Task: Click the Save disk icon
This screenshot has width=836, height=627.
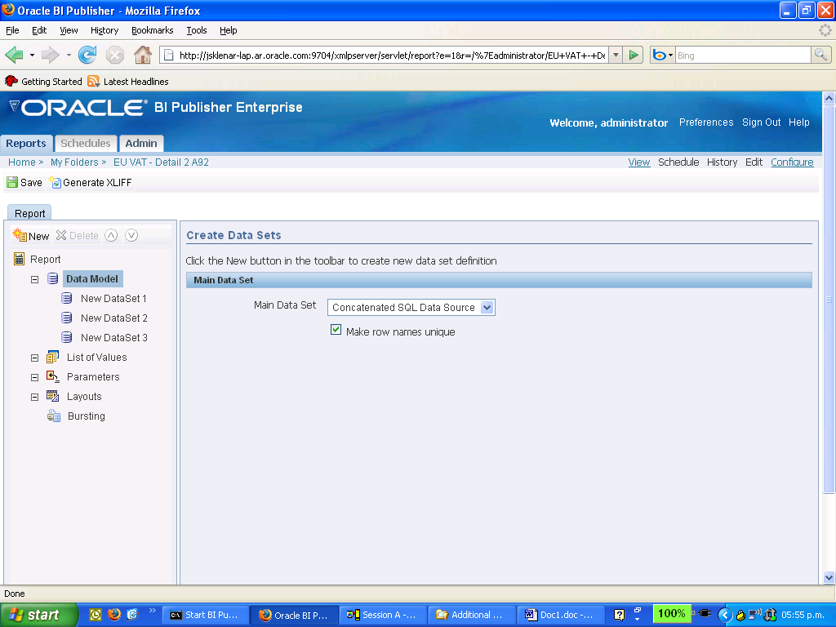Action: pyautogui.click(x=11, y=182)
